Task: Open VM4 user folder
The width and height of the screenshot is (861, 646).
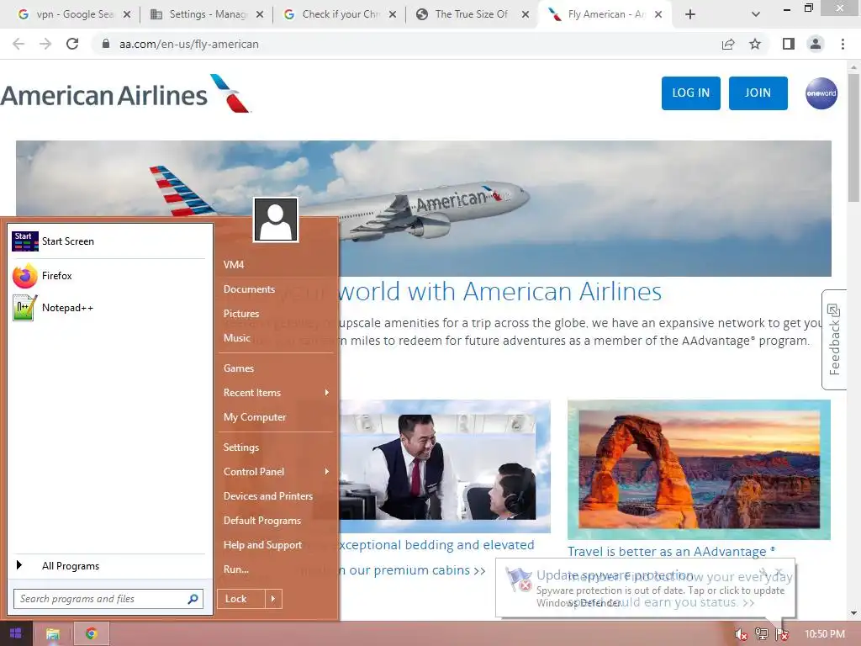Action: point(234,265)
